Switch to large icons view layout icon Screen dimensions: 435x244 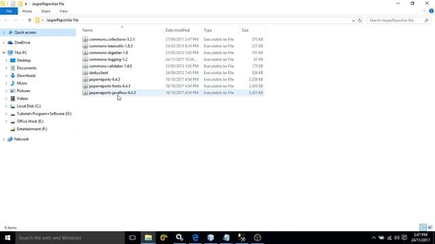(430, 228)
